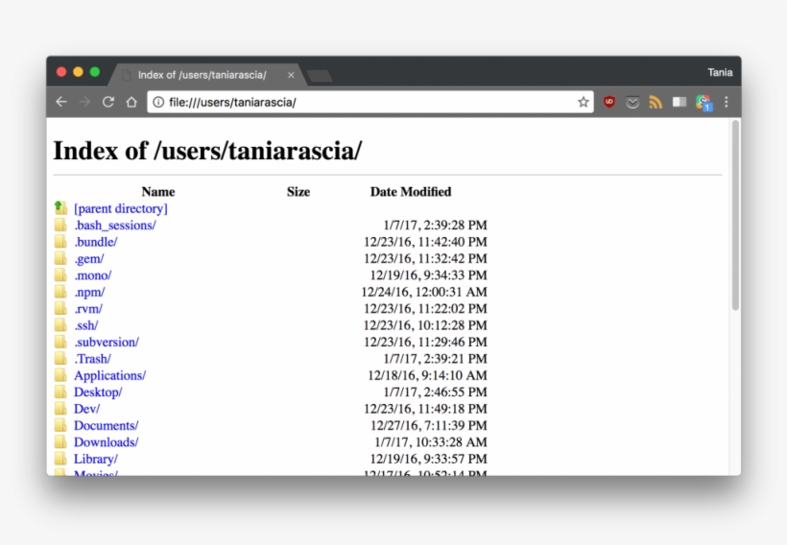787x545 pixels.
Task: Click the Tania profile button
Action: pyautogui.click(x=720, y=72)
